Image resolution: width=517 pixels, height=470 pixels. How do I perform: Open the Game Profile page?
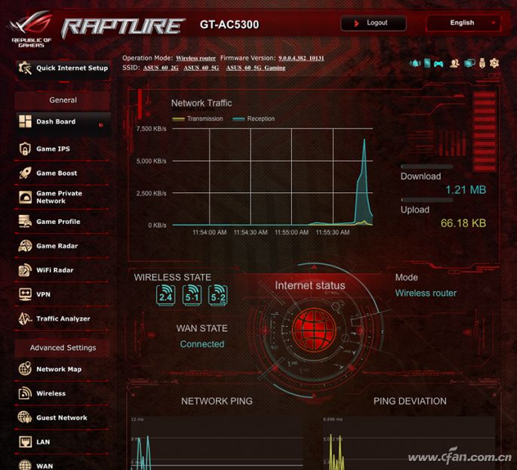point(63,222)
